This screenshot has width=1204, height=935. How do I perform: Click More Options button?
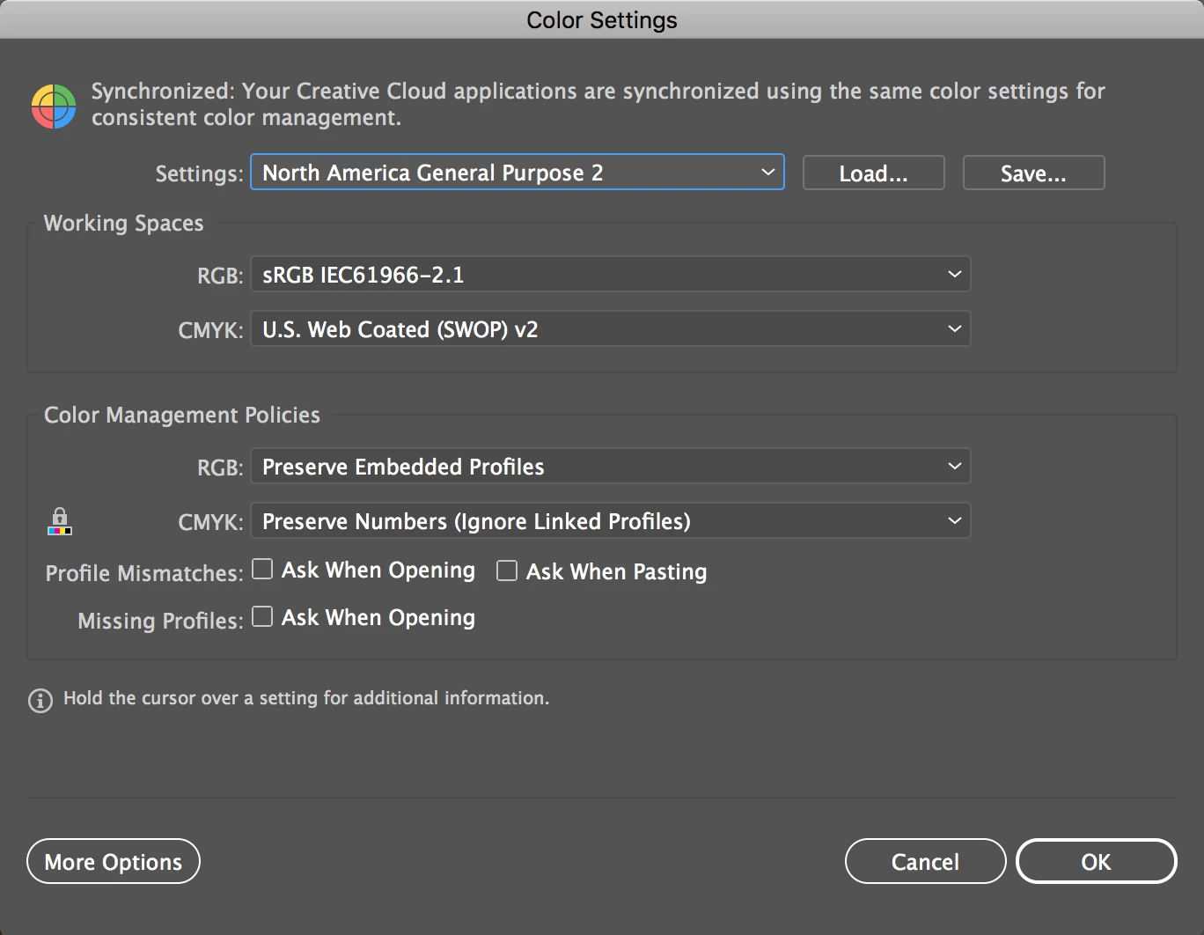[114, 861]
